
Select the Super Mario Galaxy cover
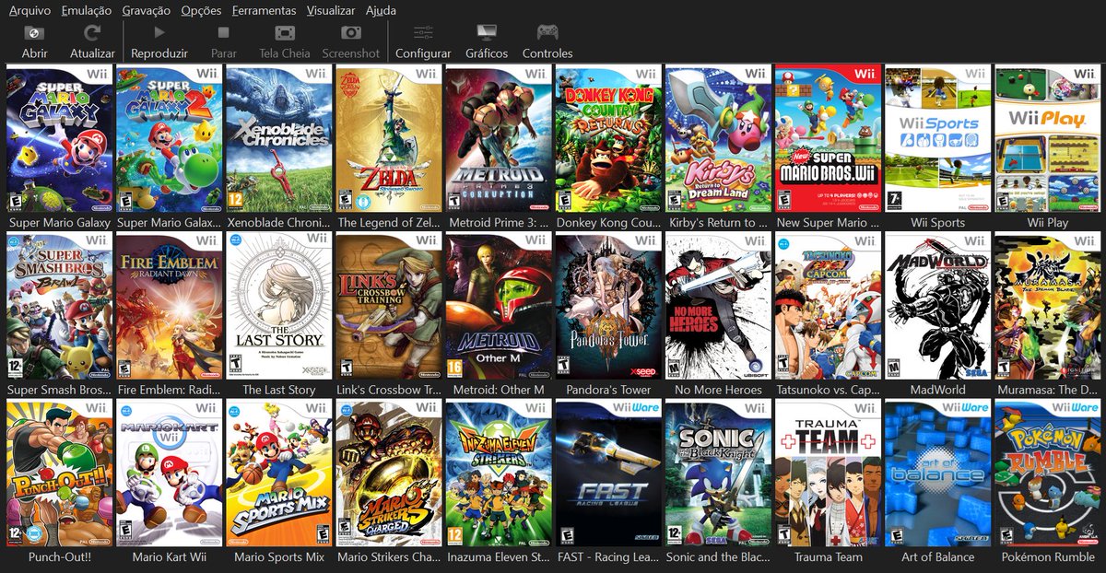[59, 139]
